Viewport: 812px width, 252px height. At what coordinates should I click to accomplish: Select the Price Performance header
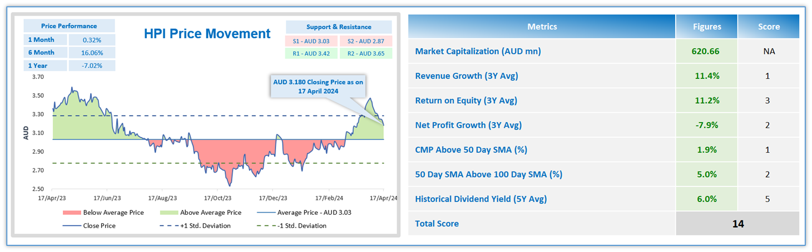69,26
